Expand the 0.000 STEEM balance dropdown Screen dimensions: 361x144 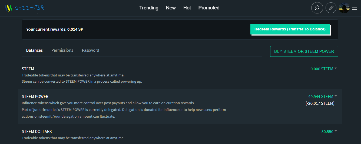pyautogui.click(x=323, y=69)
